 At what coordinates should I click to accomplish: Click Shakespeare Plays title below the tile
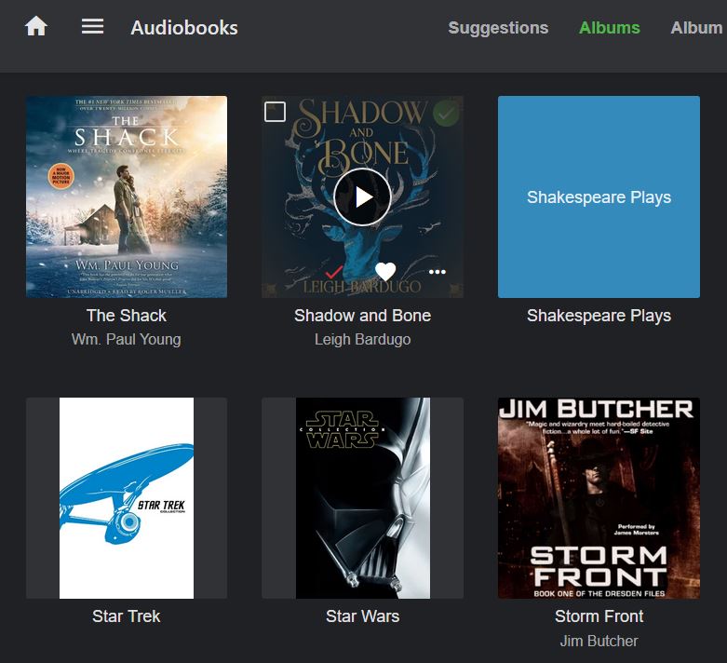(599, 316)
